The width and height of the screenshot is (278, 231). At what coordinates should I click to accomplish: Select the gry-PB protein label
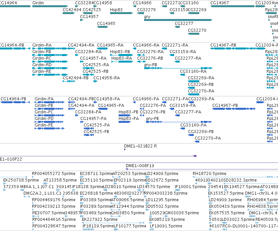click(x=152, y=119)
